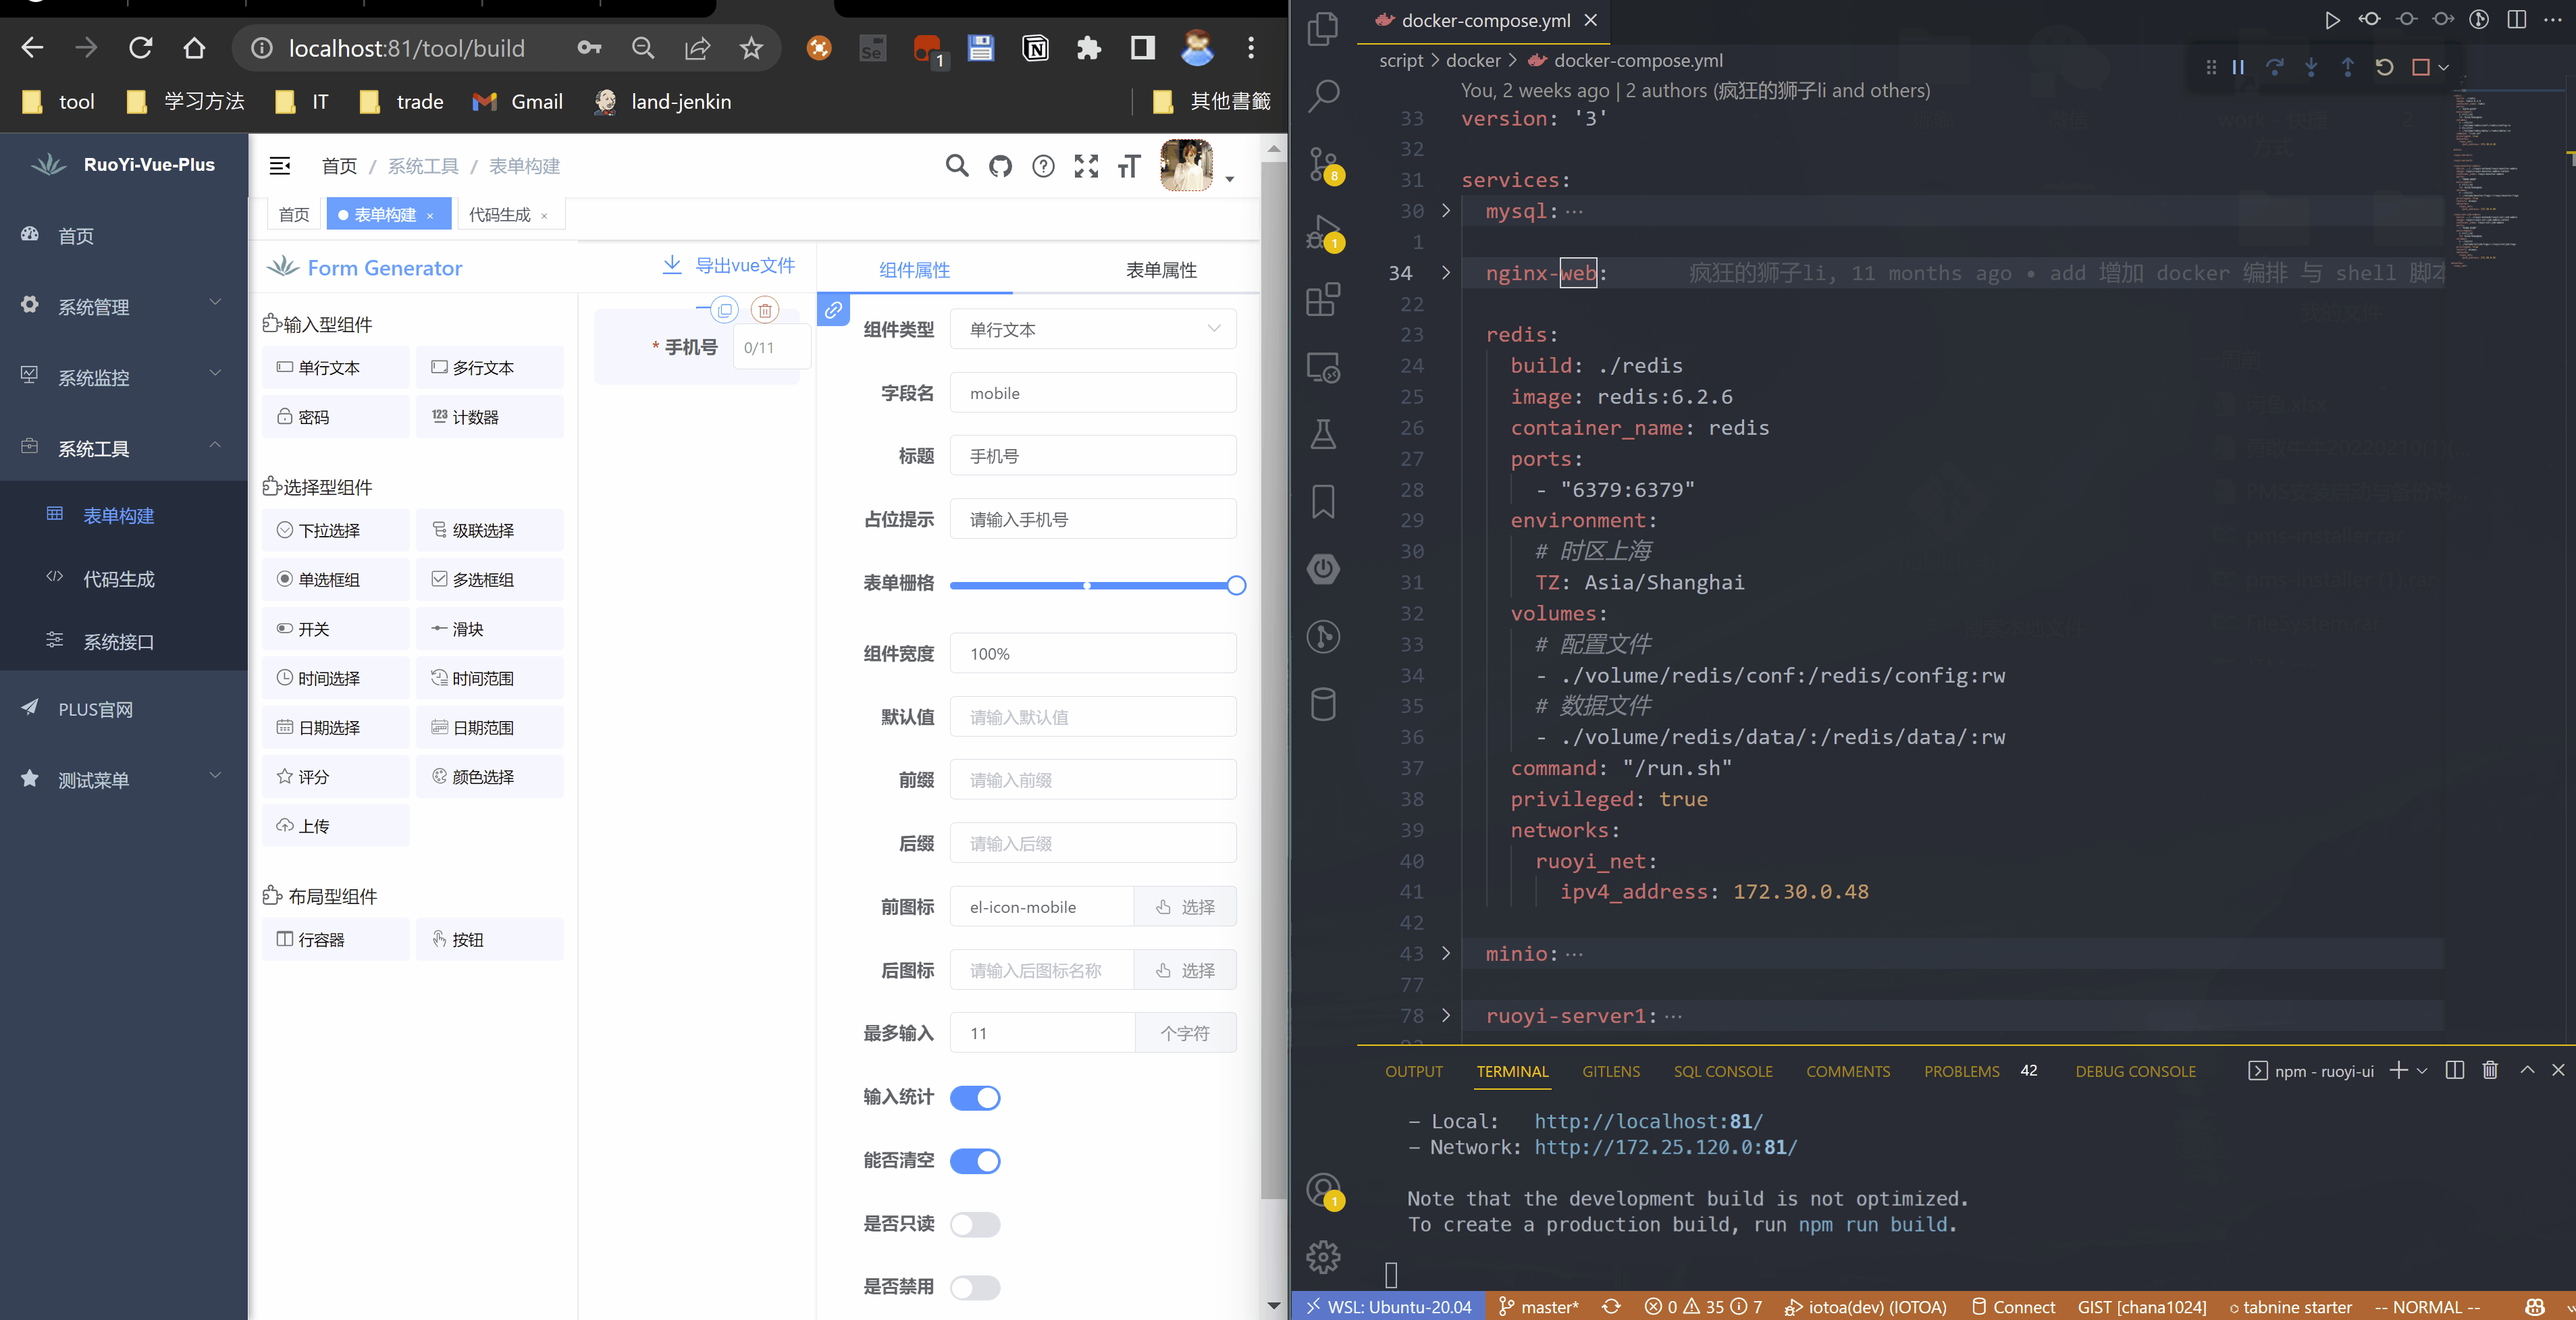Kill terminal with trash icon
Image resolution: width=2576 pixels, height=1320 pixels.
point(2490,1070)
